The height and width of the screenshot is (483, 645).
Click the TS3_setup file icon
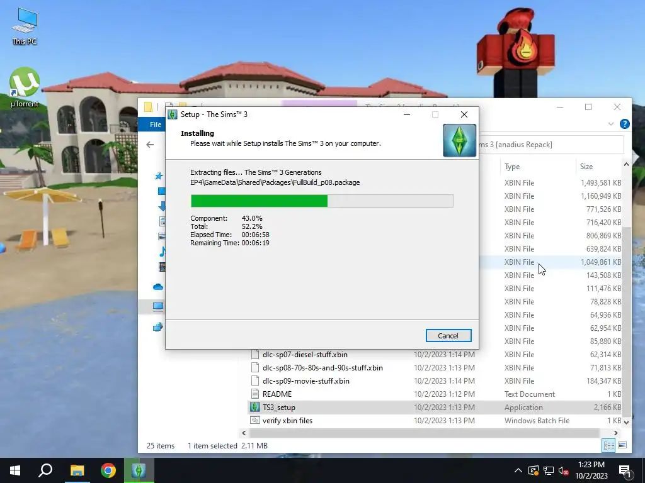click(x=255, y=407)
